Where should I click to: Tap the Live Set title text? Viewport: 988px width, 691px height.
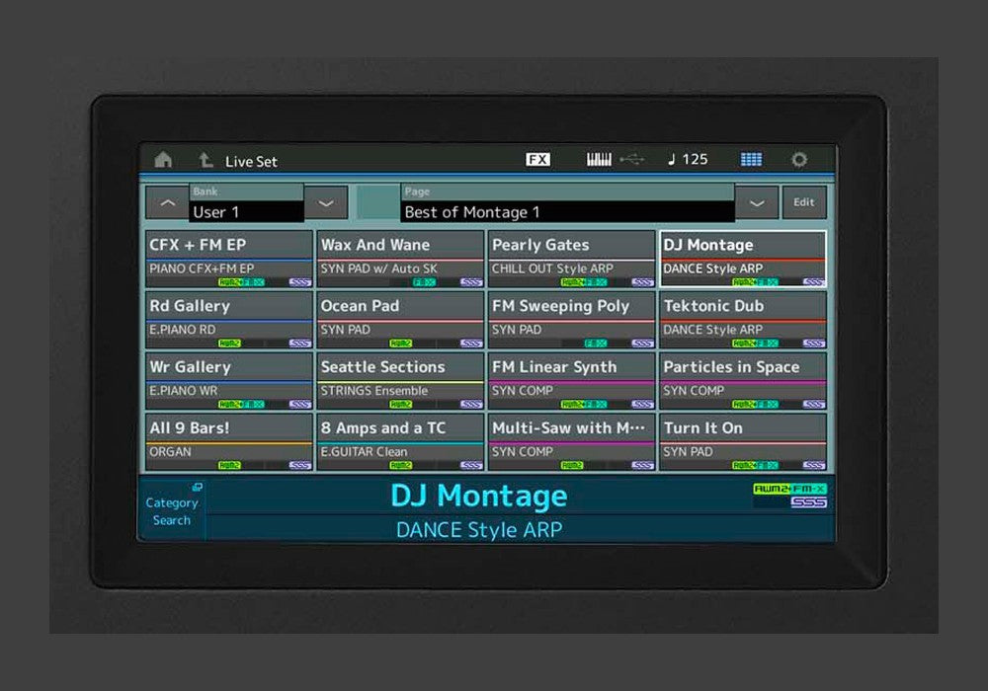click(251, 161)
